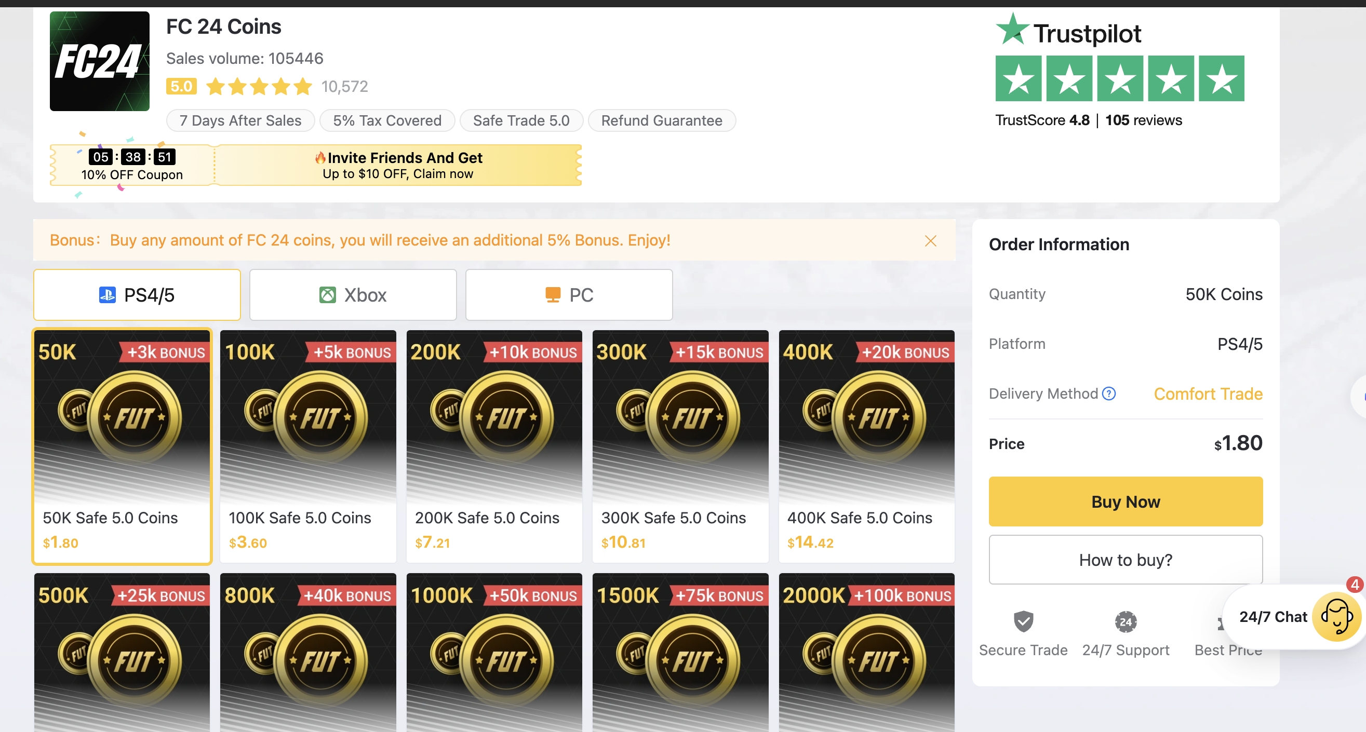Select the PS4/5 platform tab

(137, 295)
